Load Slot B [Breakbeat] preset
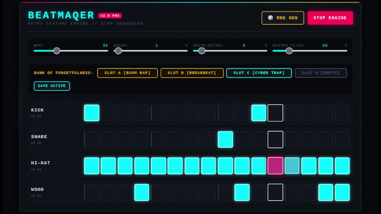Screen dimensions: 381x214 (x=192, y=73)
